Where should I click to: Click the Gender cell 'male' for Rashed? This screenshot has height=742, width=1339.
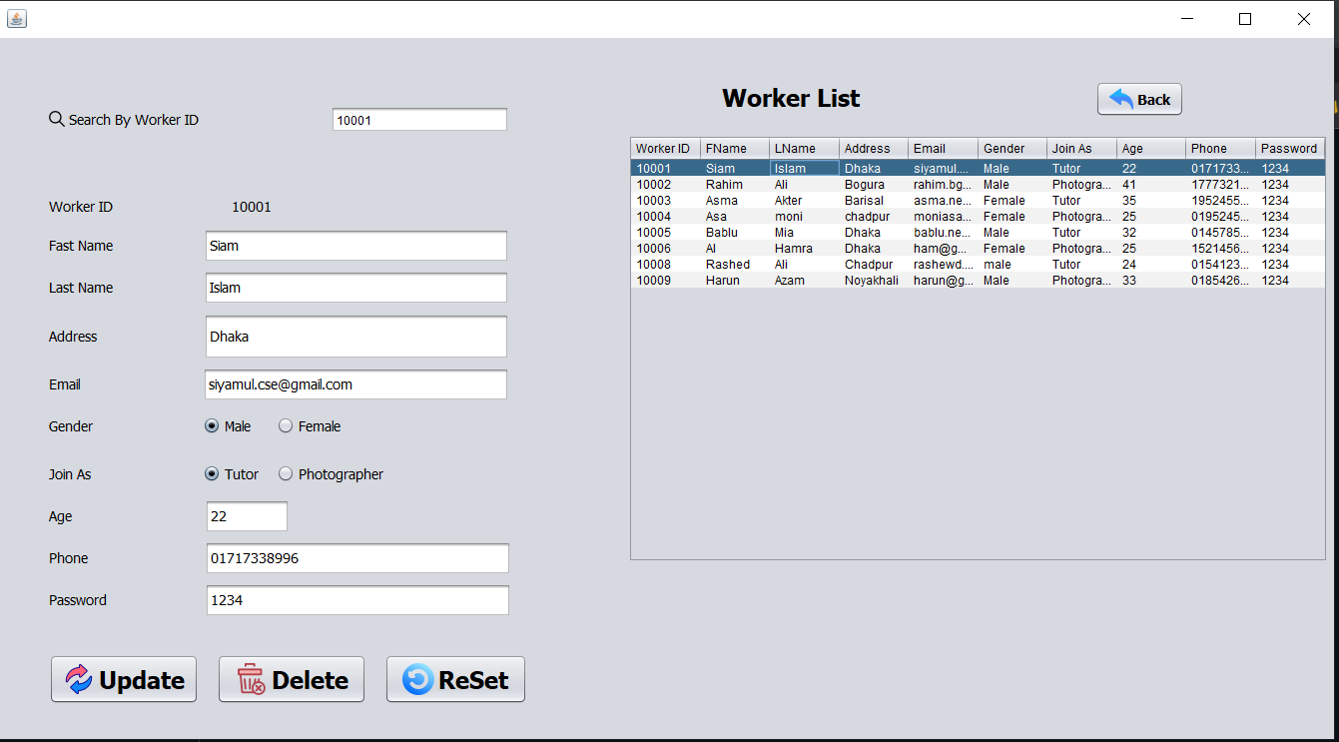tap(1012, 265)
